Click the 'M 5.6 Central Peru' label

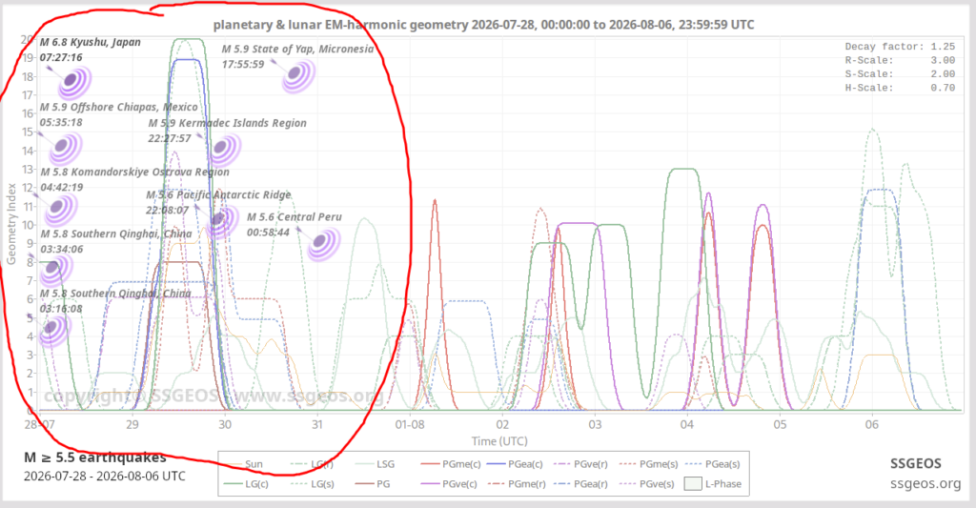tap(295, 217)
